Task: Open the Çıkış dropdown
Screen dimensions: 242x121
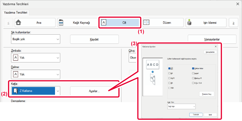Action: pos(132,58)
